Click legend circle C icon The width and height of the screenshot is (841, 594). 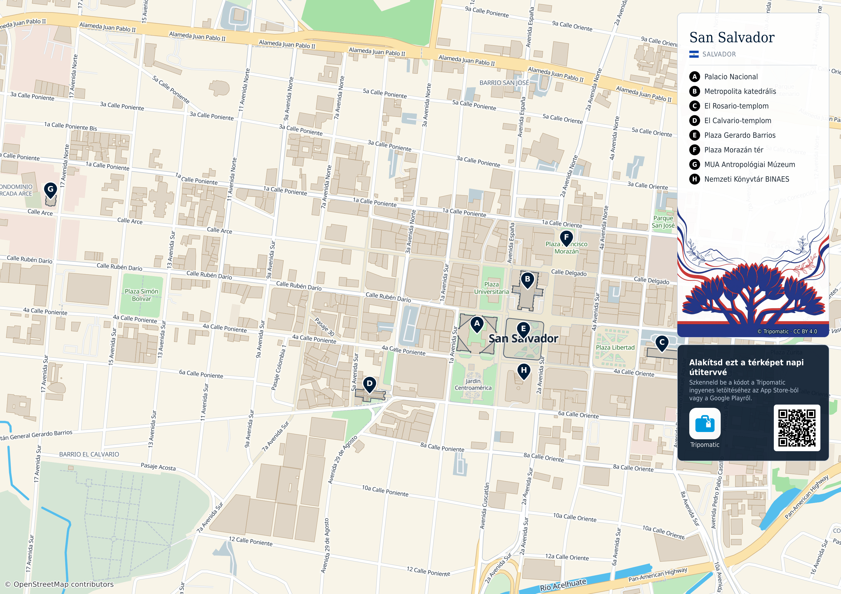pos(694,106)
